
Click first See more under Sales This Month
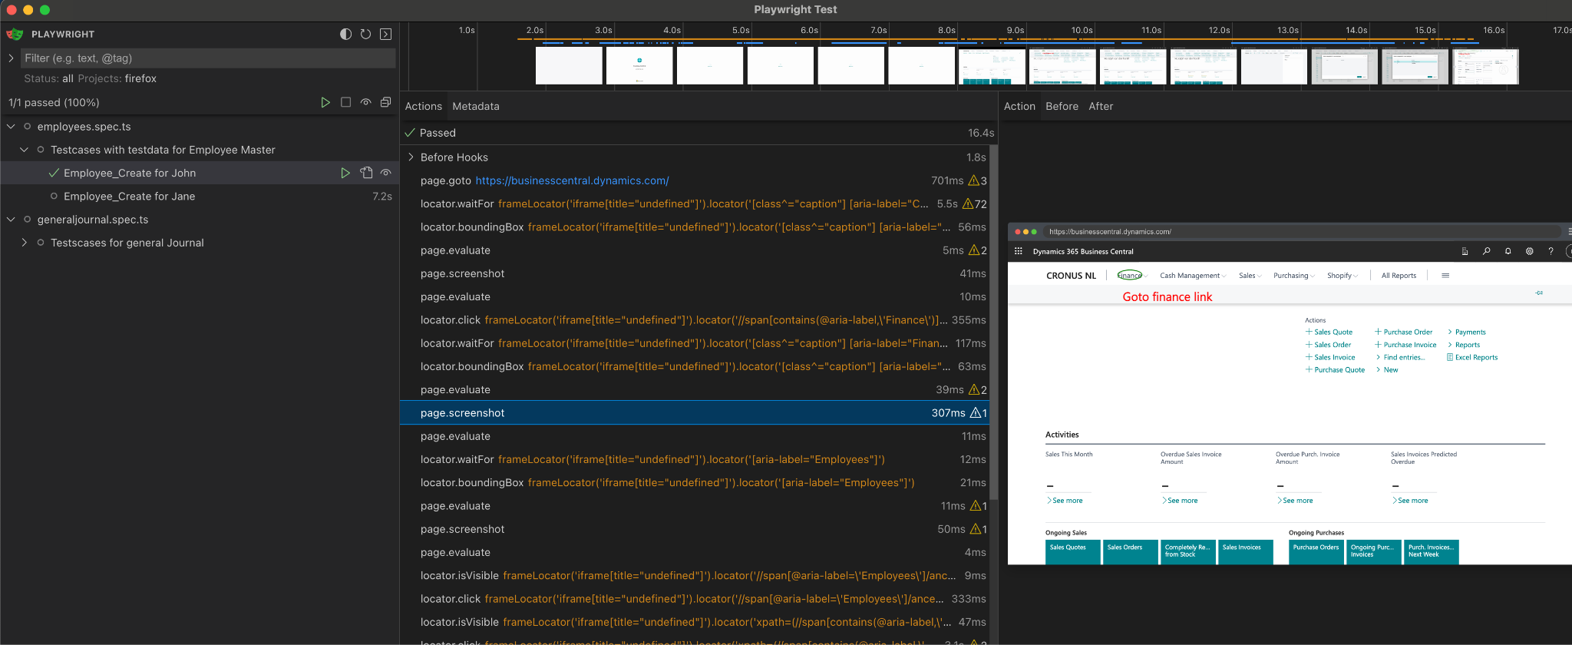[1065, 501]
